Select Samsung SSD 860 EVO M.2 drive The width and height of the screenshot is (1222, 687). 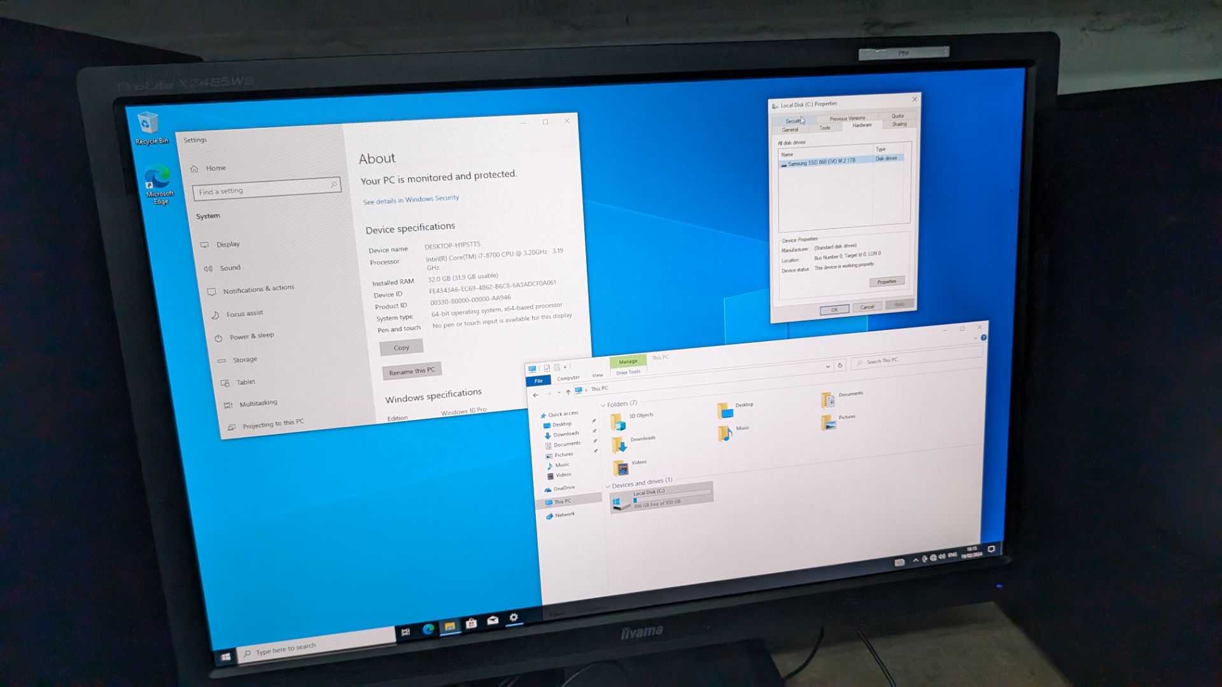pyautogui.click(x=822, y=160)
